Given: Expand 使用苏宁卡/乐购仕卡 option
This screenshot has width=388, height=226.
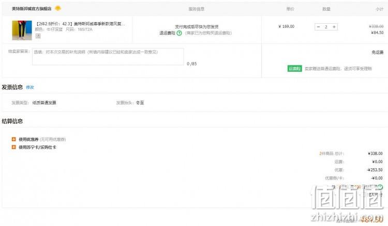Looking at the screenshot, I should click(x=13, y=147).
